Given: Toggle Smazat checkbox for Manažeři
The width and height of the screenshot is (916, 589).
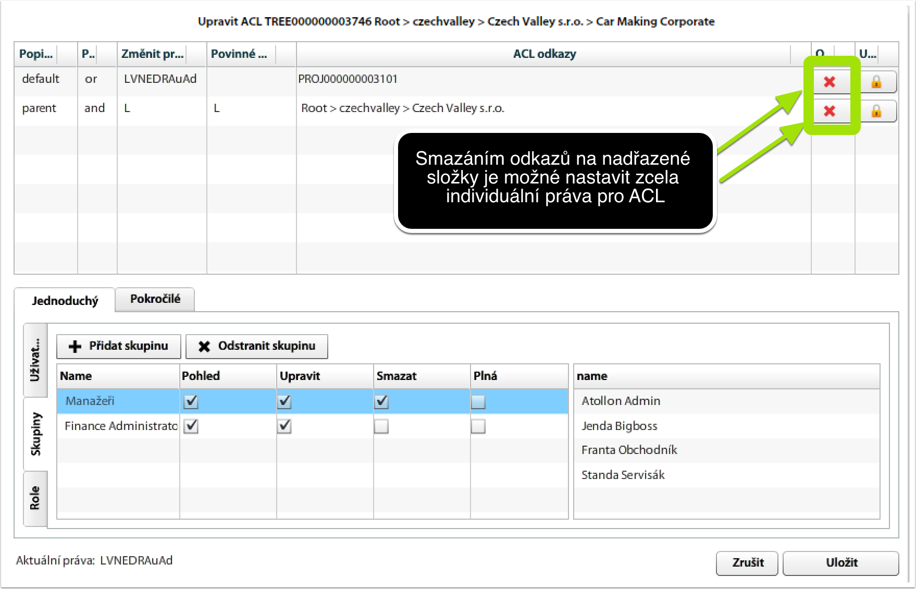Looking at the screenshot, I should (381, 401).
